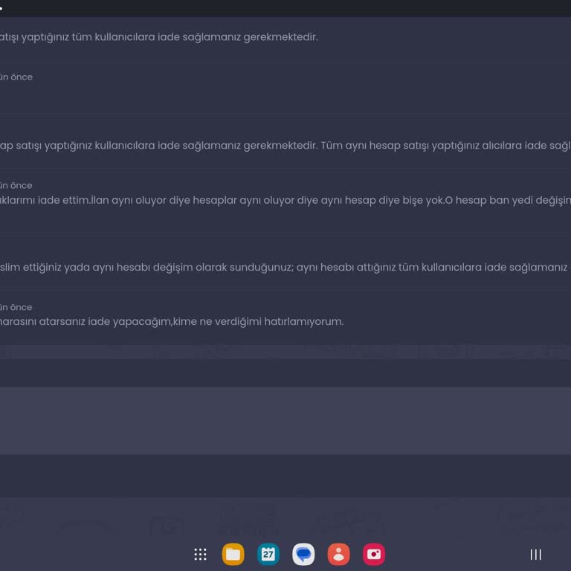The width and height of the screenshot is (571, 571).
Task: Open the Calendar app showing 27
Action: [268, 554]
